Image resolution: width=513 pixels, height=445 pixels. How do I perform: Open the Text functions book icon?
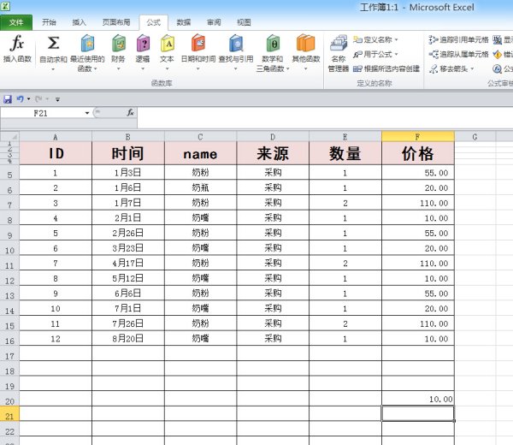167,44
